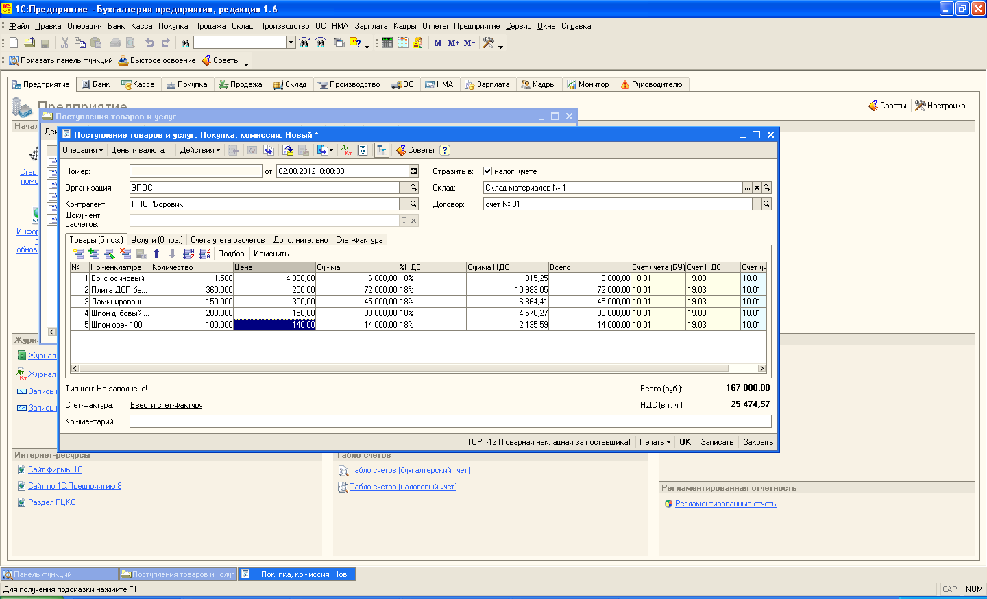
Task: Open the create-based-on dropdown arrow in document toolbar
Action: coord(331,150)
